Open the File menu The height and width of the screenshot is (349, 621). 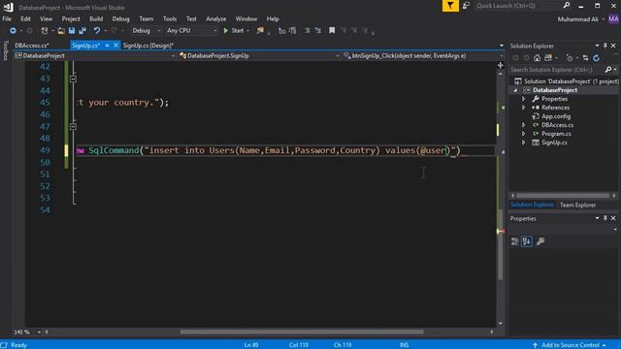[7, 18]
